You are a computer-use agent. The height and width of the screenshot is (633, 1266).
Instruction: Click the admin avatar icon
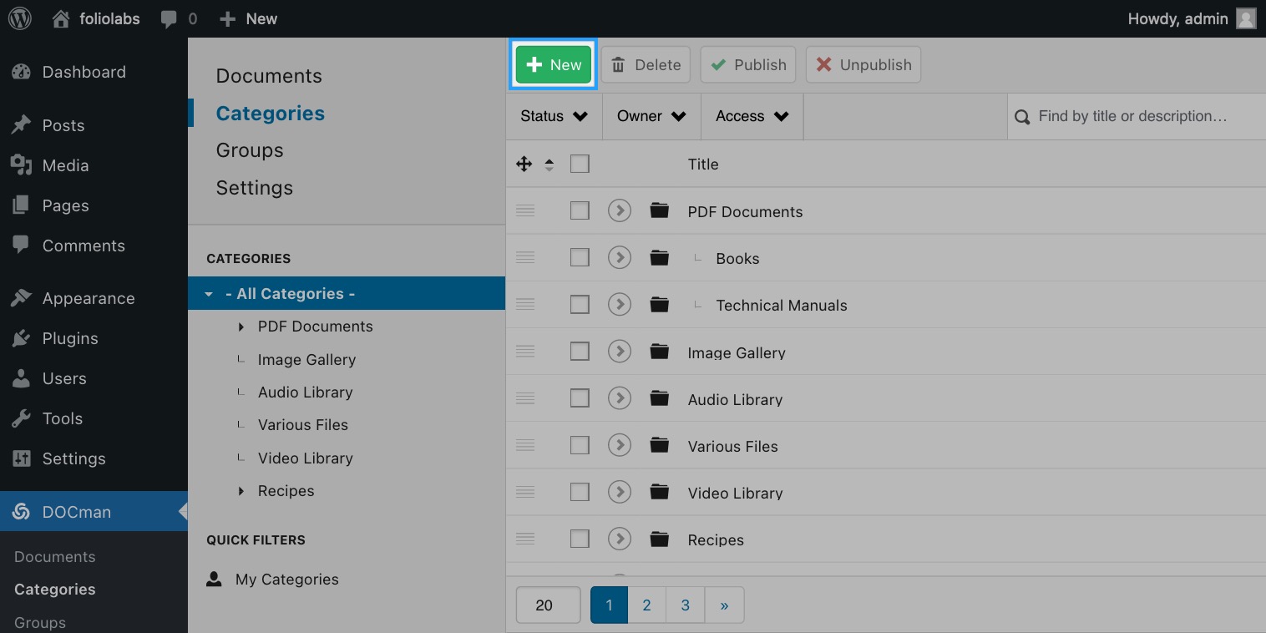[1246, 18]
